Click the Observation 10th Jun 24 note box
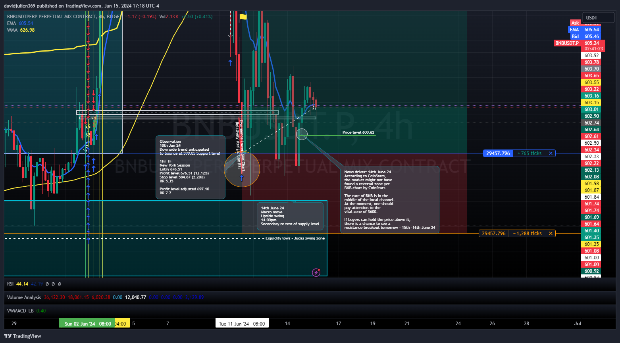 [191, 167]
